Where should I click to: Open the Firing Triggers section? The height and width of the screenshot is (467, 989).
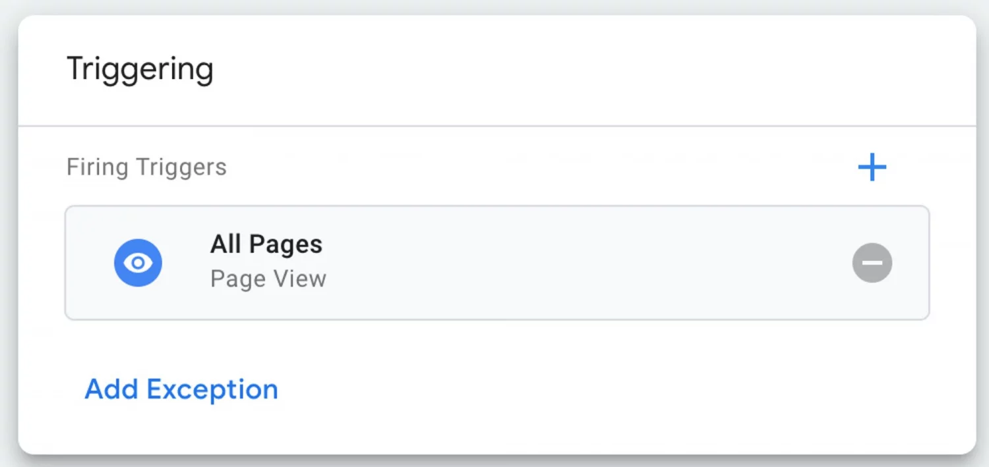[x=146, y=167]
